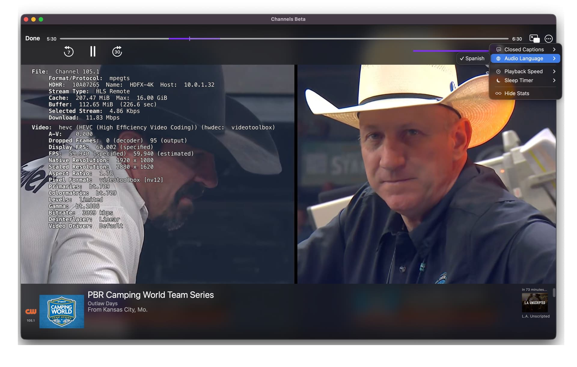Expand the Sleep Timer submenu arrow
The height and width of the screenshot is (367, 577).
pyautogui.click(x=554, y=81)
